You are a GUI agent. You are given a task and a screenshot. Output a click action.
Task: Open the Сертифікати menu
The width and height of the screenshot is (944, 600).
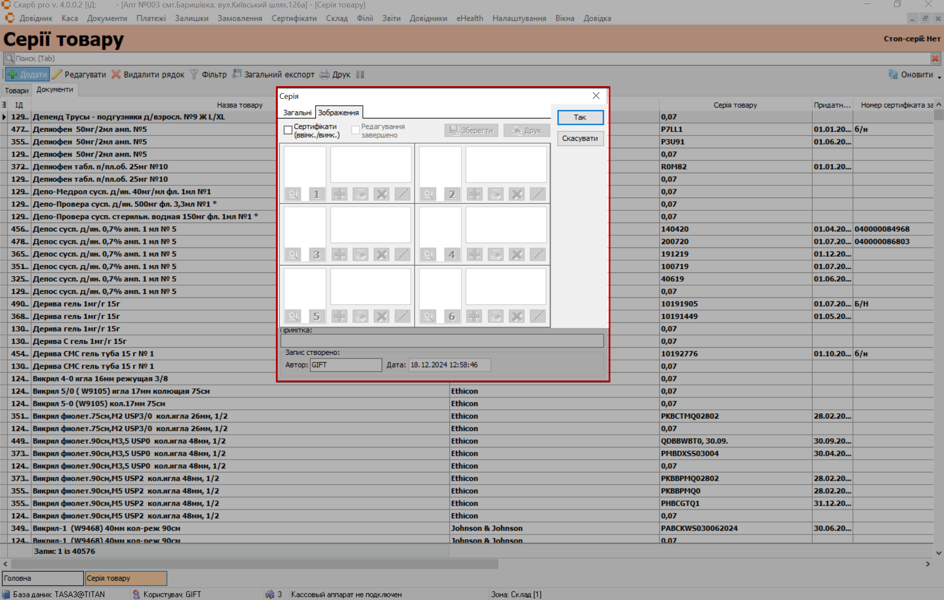(x=294, y=18)
